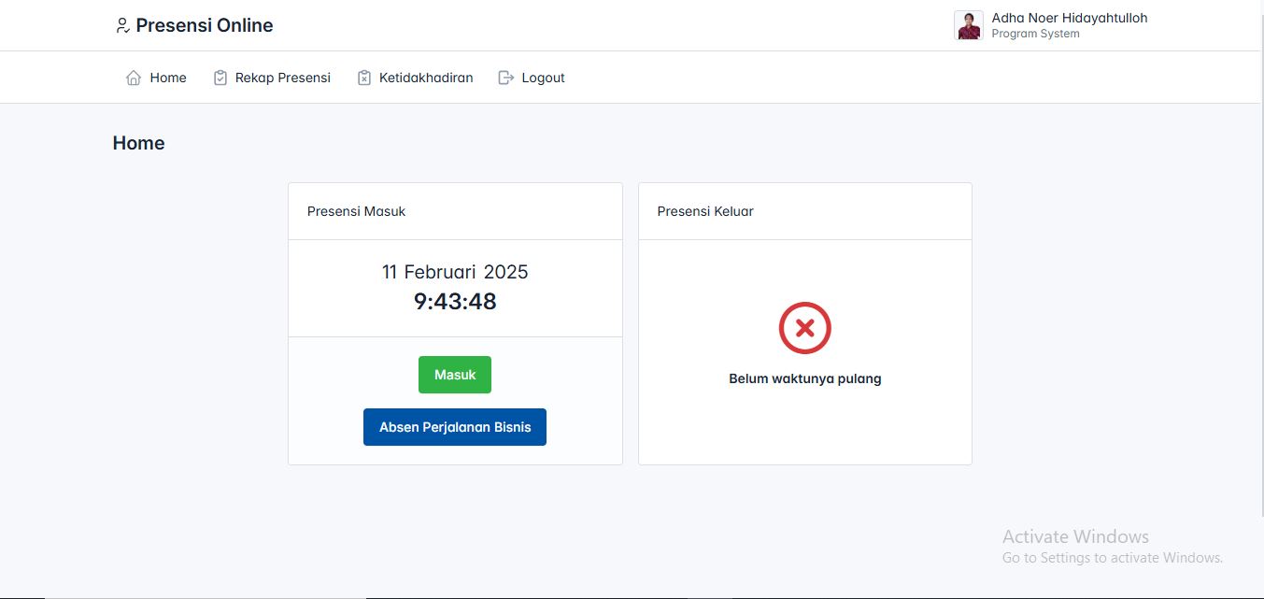Screen dimensions: 1264x599
Task: Click the red X circle icon
Action: [805, 328]
